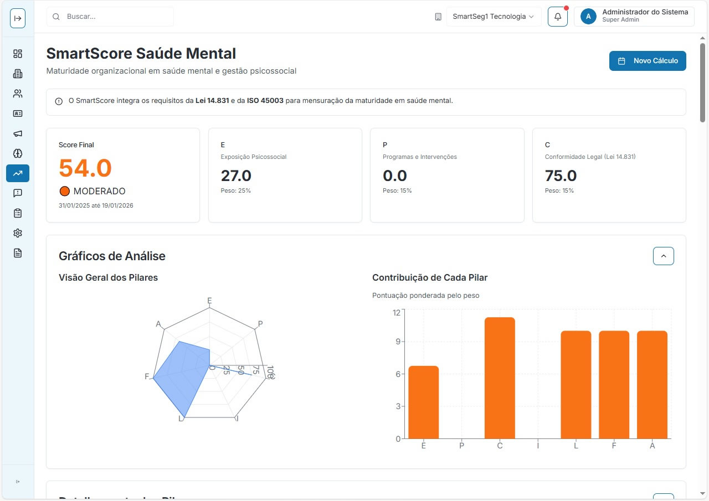Toggle the sidebar collapse arrow at top left

tap(17, 18)
